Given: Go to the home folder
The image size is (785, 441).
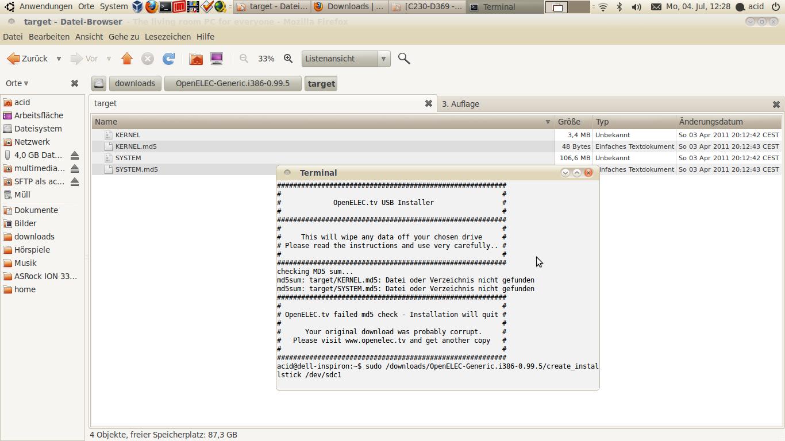Looking at the screenshot, I should [x=196, y=59].
